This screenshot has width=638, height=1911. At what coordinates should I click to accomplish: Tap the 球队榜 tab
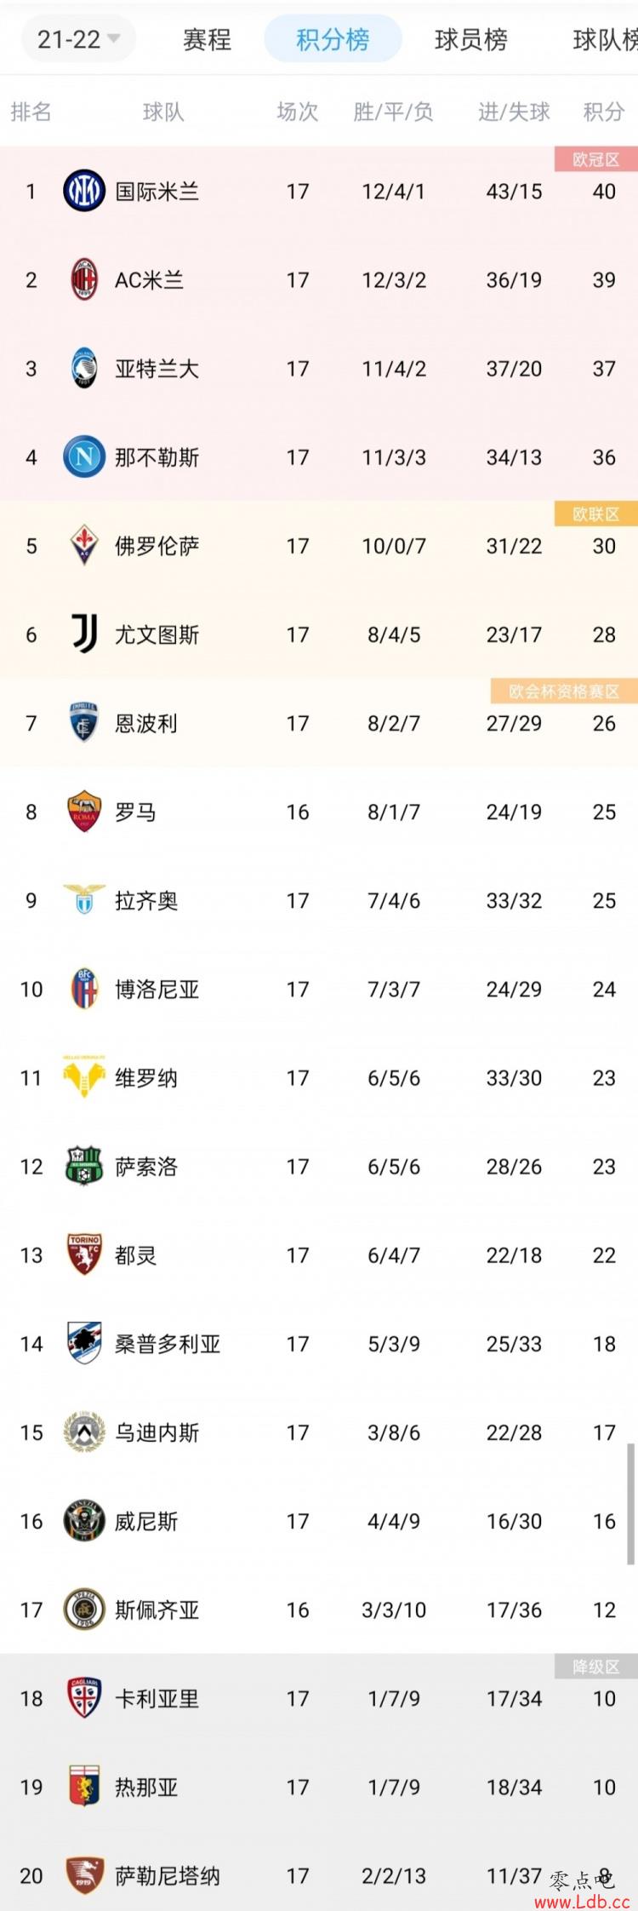tap(605, 39)
